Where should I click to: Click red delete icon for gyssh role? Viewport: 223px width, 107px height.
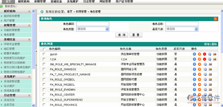(x=205, y=54)
